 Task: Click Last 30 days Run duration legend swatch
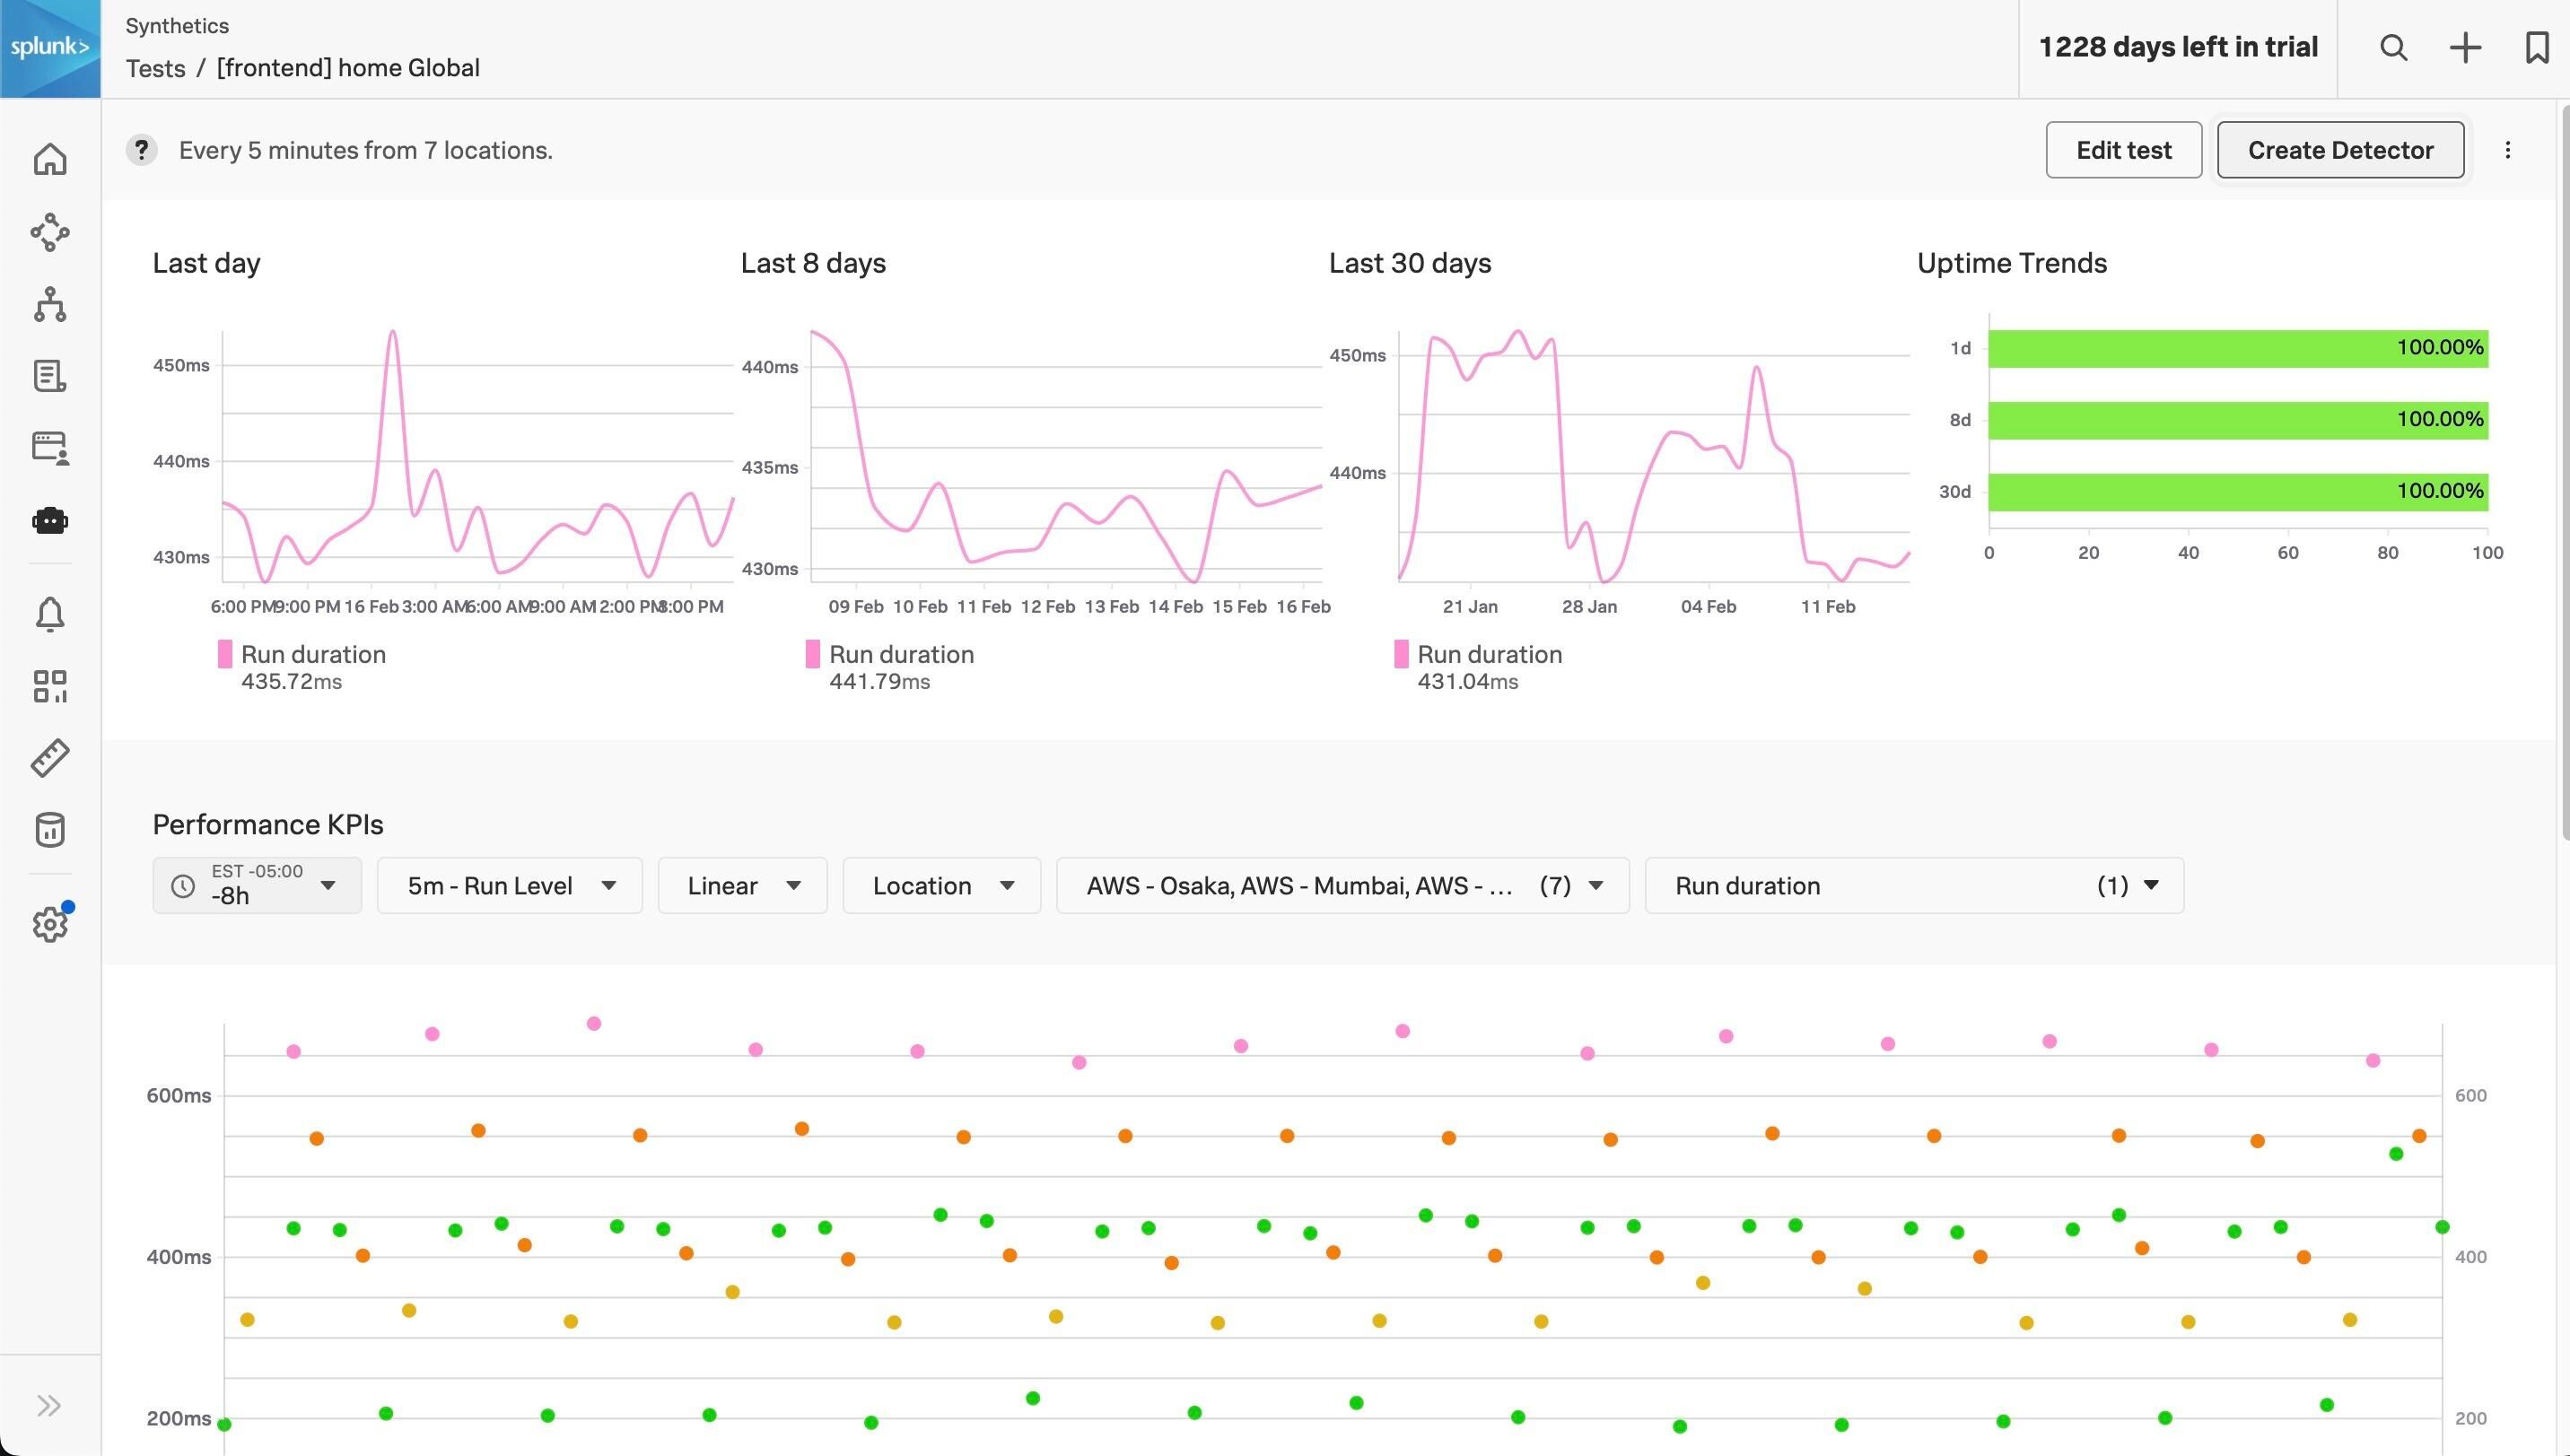coord(1401,654)
